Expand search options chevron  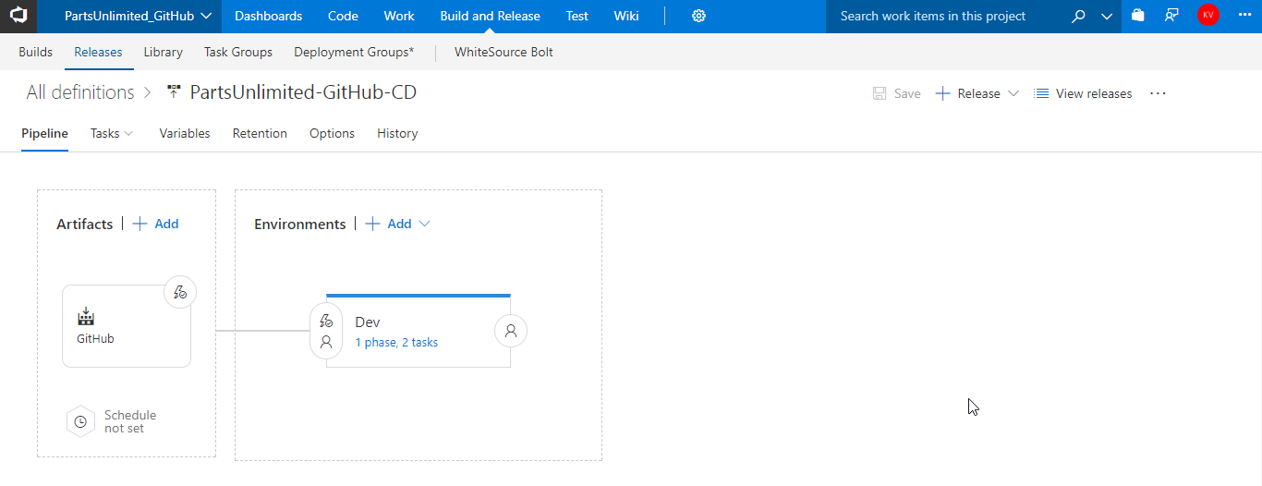[1107, 17]
